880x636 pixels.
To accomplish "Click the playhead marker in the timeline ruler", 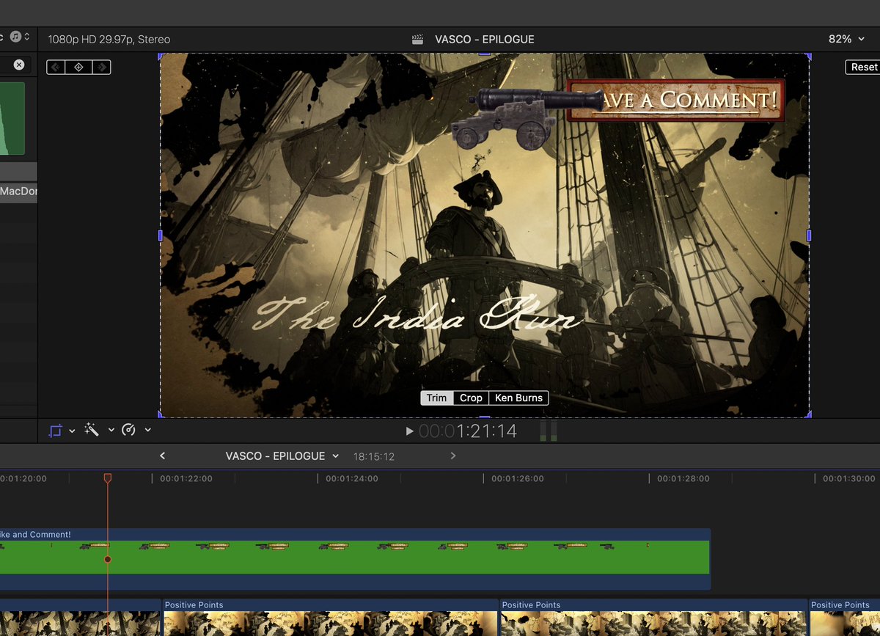I will click(x=108, y=478).
